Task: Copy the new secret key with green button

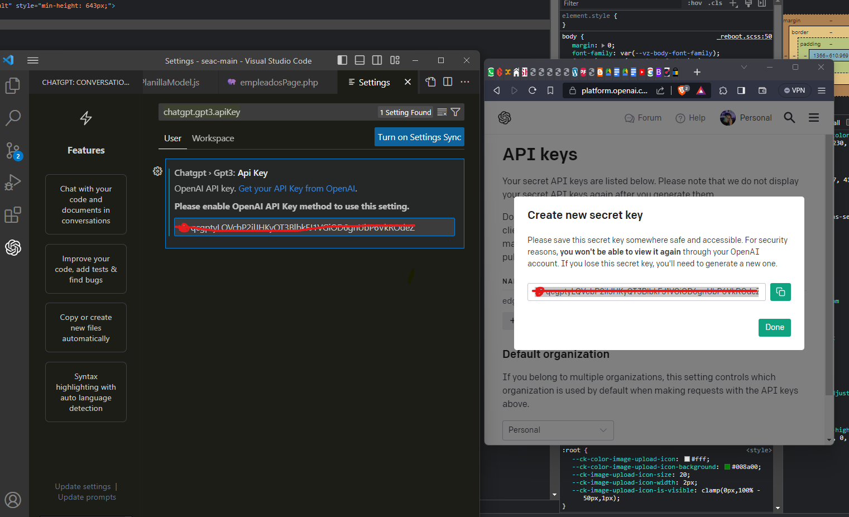Action: pyautogui.click(x=780, y=292)
